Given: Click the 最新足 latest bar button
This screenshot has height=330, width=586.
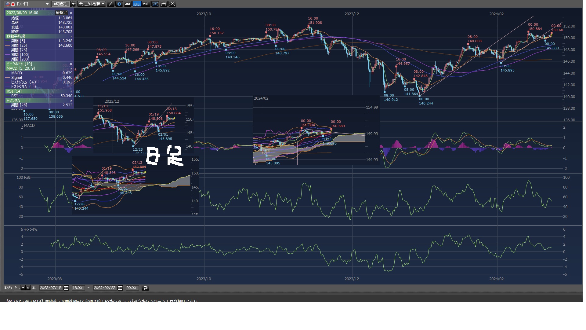Looking at the screenshot, I should 61,13.
